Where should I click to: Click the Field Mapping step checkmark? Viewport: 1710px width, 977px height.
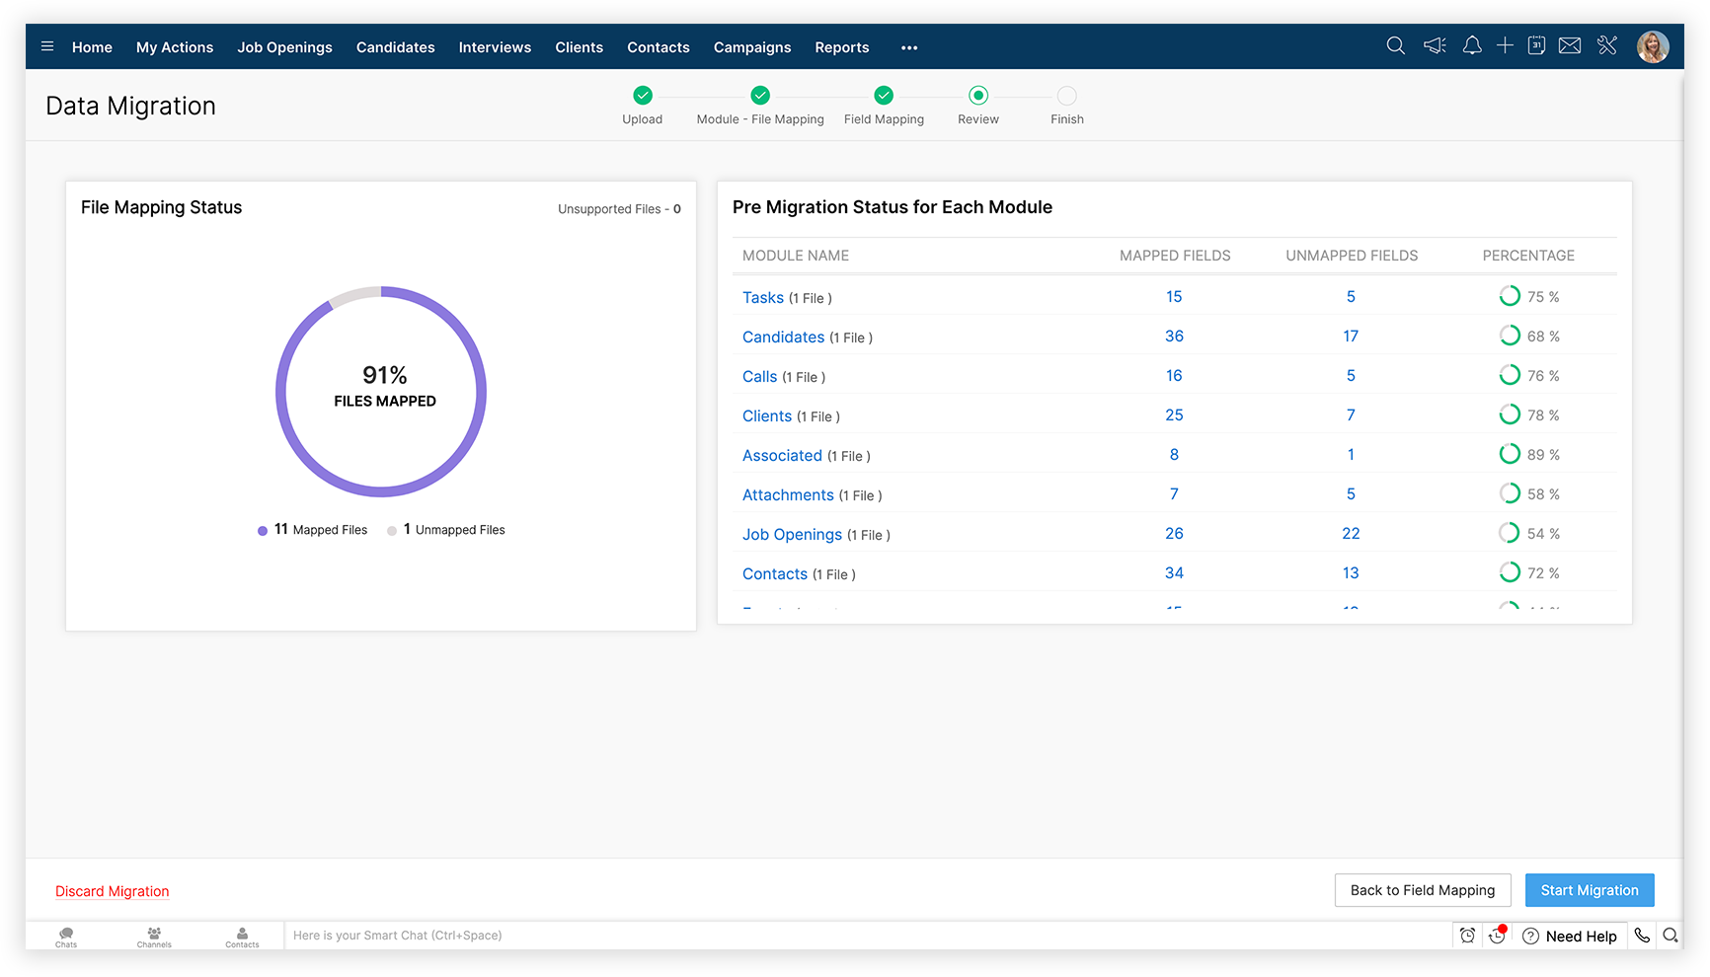point(884,96)
